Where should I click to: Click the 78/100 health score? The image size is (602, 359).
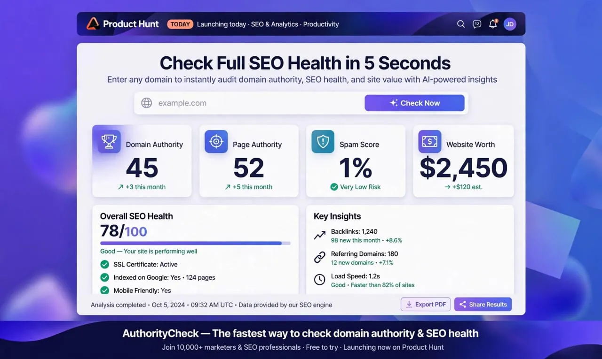click(x=124, y=231)
